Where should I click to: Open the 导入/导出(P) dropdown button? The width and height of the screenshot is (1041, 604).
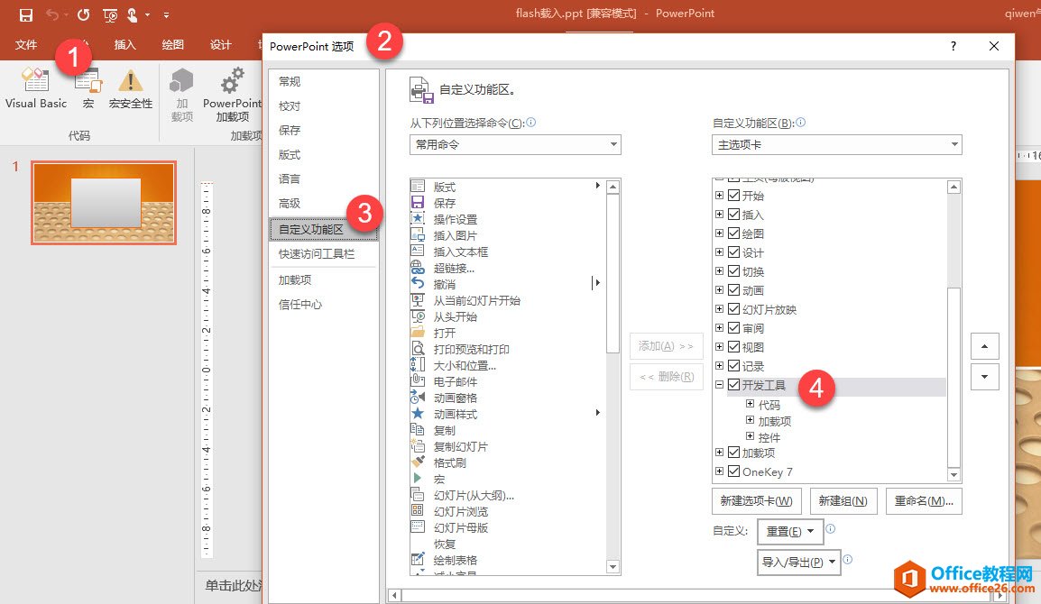pos(798,563)
